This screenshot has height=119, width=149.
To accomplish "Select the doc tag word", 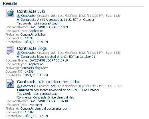I will [x=36, y=94].
